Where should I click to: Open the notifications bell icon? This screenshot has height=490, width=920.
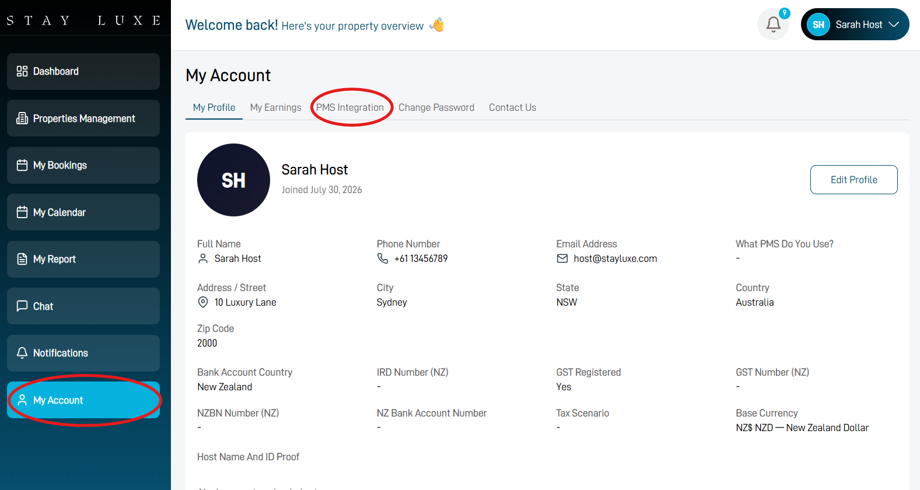pyautogui.click(x=773, y=24)
